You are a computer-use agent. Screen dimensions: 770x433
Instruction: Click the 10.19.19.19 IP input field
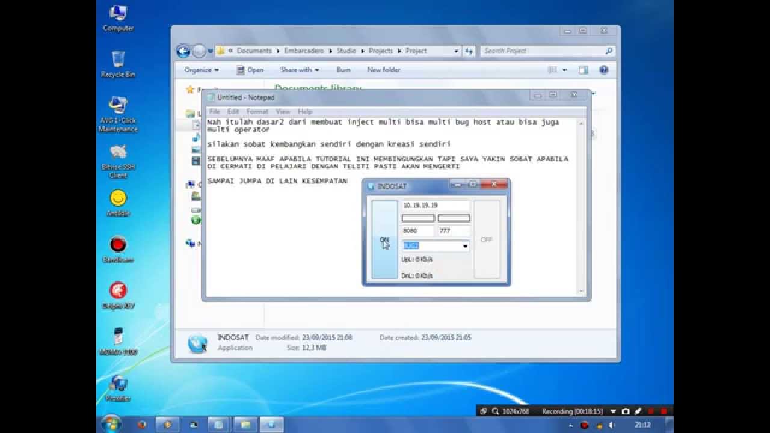[436, 206]
